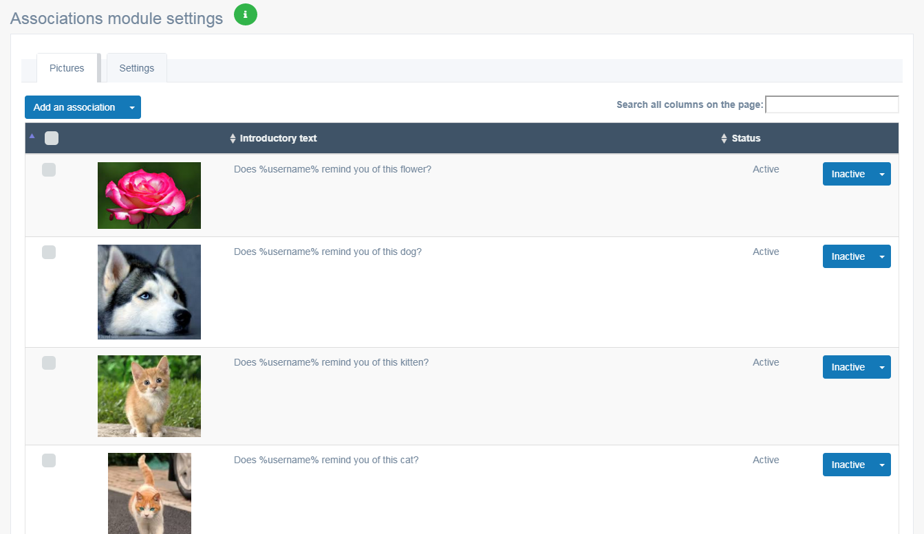Expand the Inactive dropdown arrow in kitten row
The image size is (924, 534).
point(882,367)
